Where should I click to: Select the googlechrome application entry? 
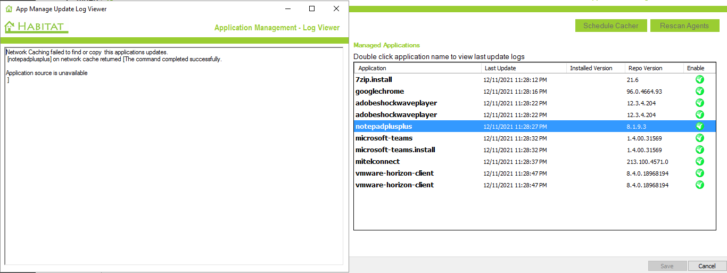coord(379,92)
